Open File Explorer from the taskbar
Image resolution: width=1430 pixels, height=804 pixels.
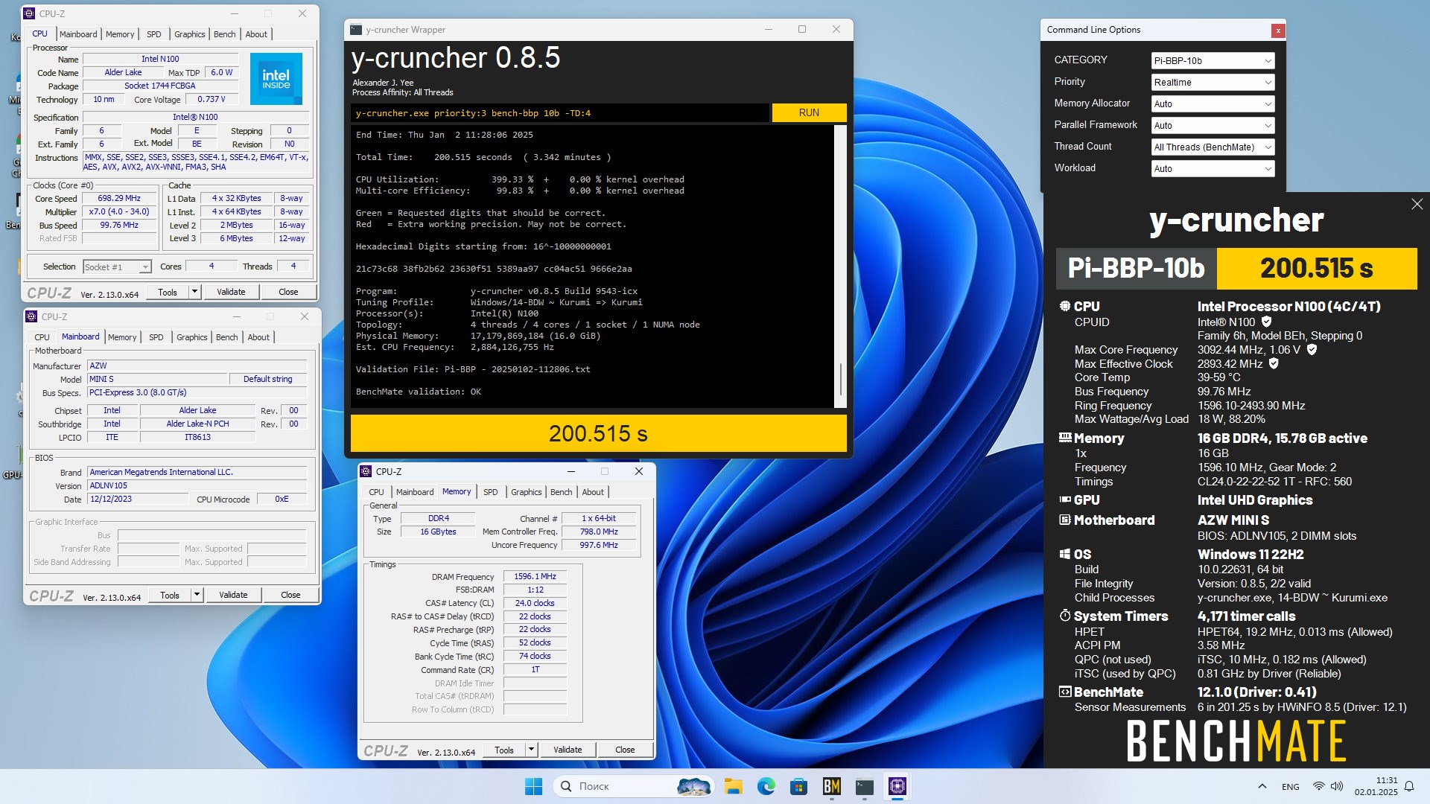(734, 786)
